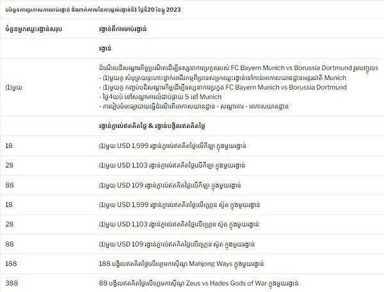Select the match ticket line for Bayern vs Dortmund
Viewport: 384px width, 292px height.
[223, 87]
